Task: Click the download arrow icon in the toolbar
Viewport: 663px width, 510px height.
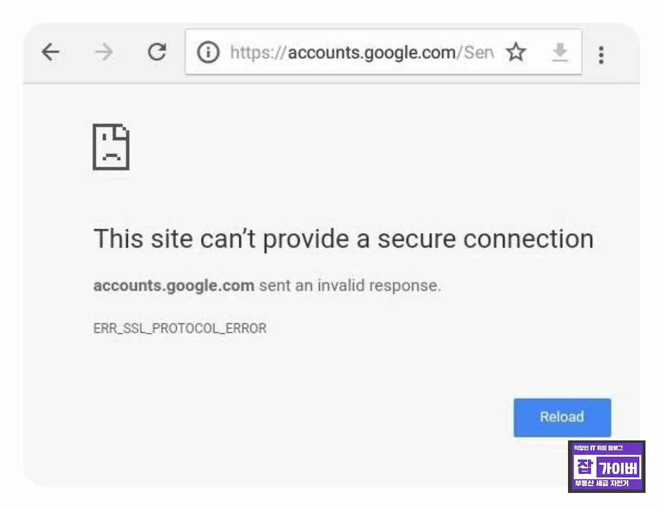Action: pos(559,52)
